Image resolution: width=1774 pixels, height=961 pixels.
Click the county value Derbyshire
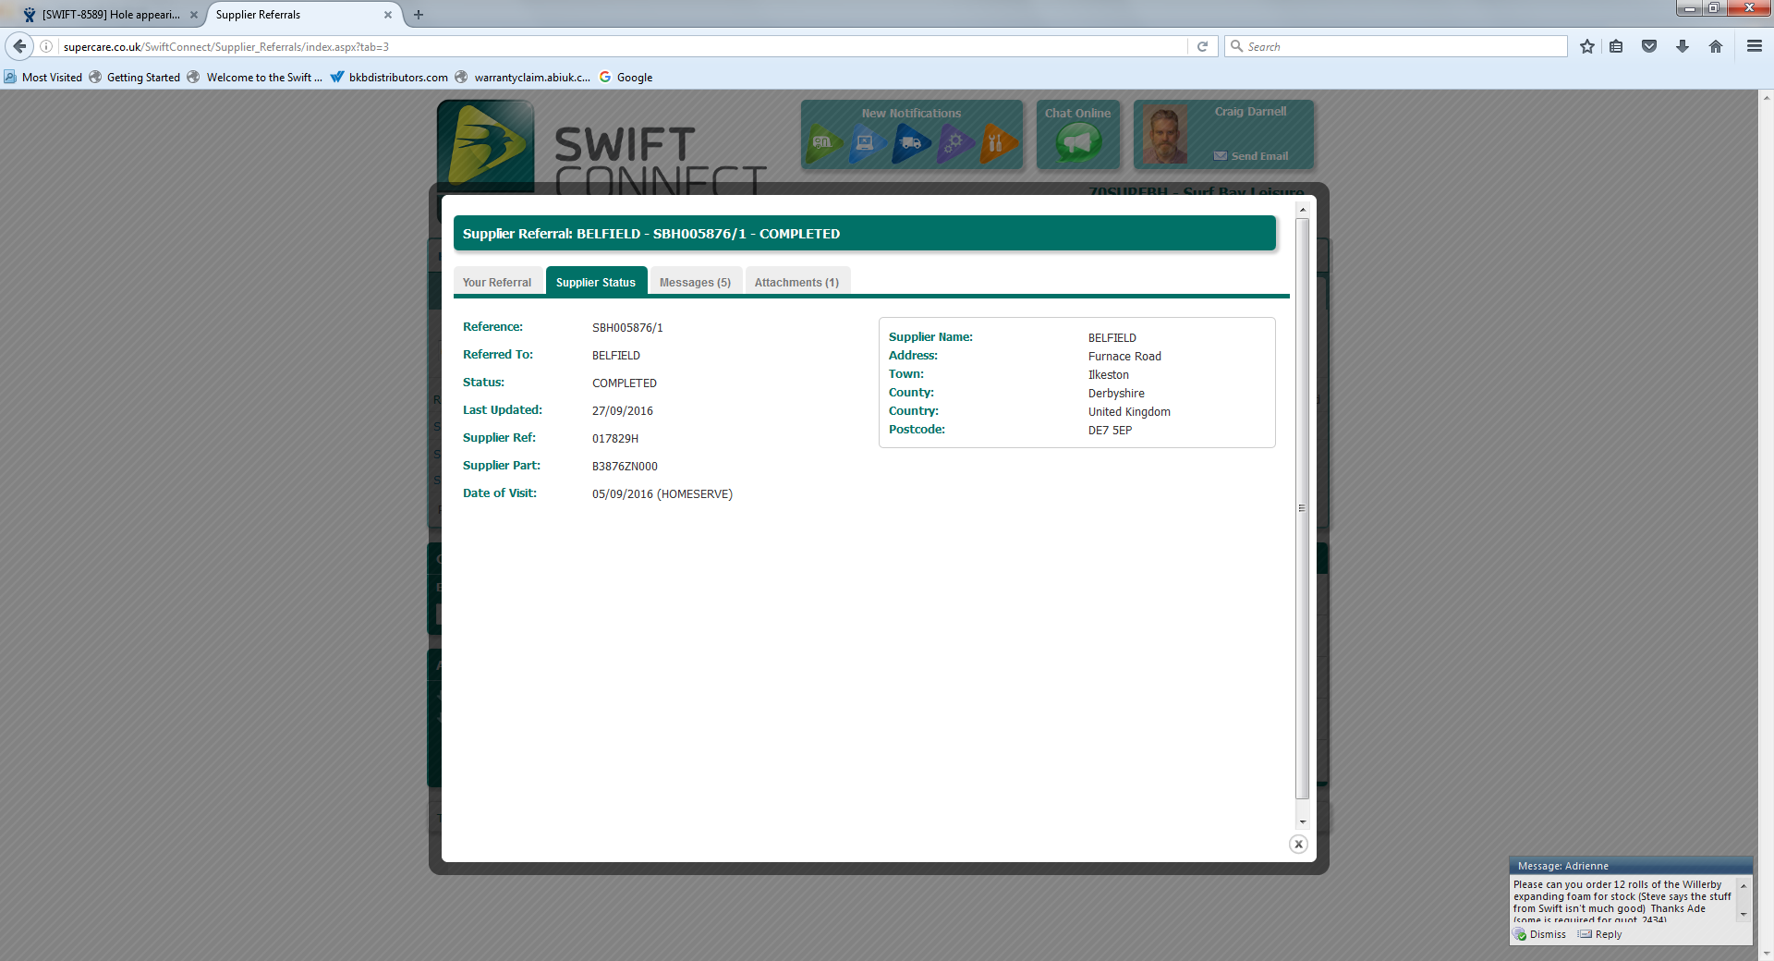(x=1116, y=394)
